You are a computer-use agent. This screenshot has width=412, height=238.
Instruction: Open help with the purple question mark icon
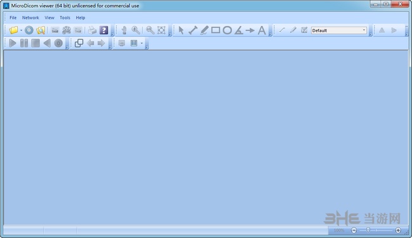click(x=104, y=30)
